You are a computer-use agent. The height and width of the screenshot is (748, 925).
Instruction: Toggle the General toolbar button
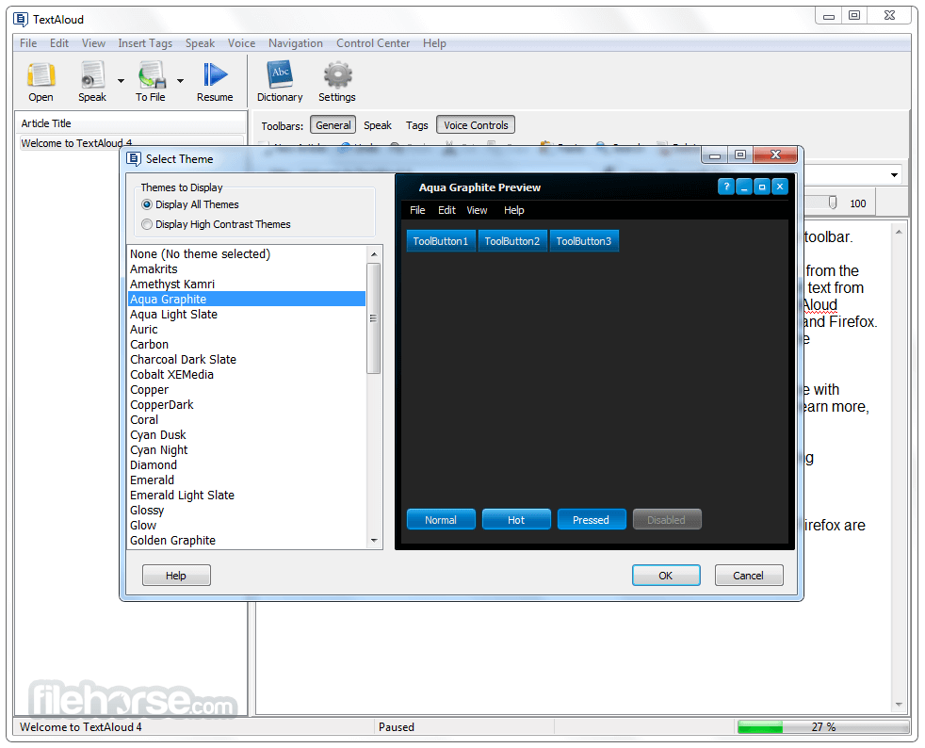(333, 125)
